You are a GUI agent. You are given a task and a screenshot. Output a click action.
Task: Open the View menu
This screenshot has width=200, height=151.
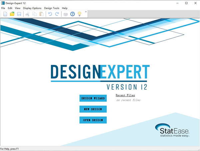coord(18,8)
